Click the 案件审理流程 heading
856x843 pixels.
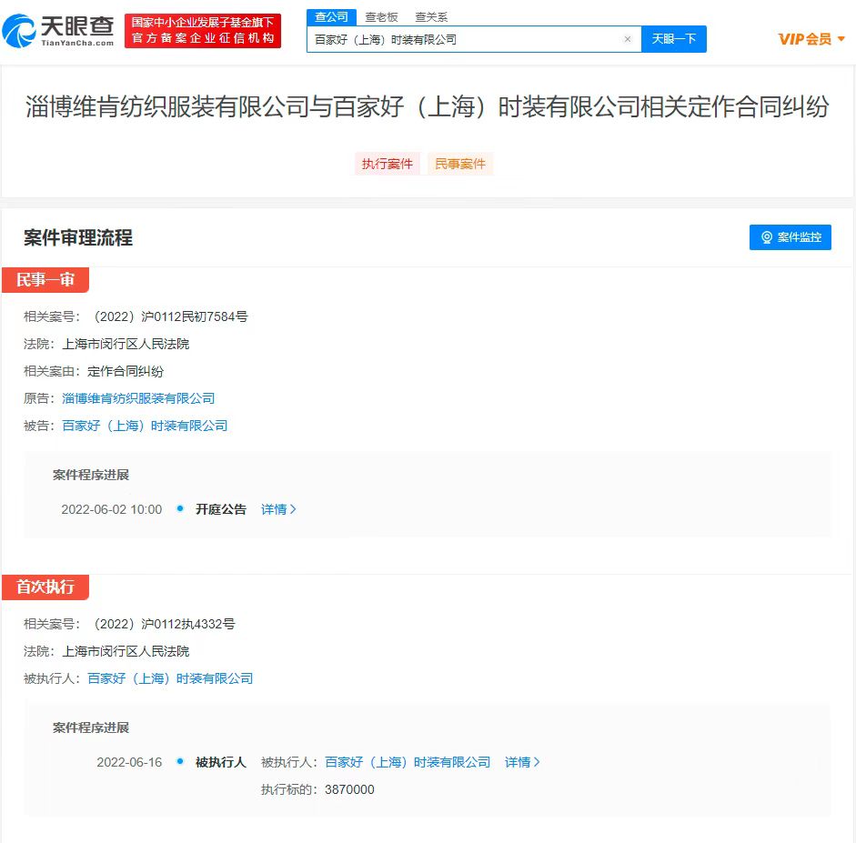tap(78, 237)
